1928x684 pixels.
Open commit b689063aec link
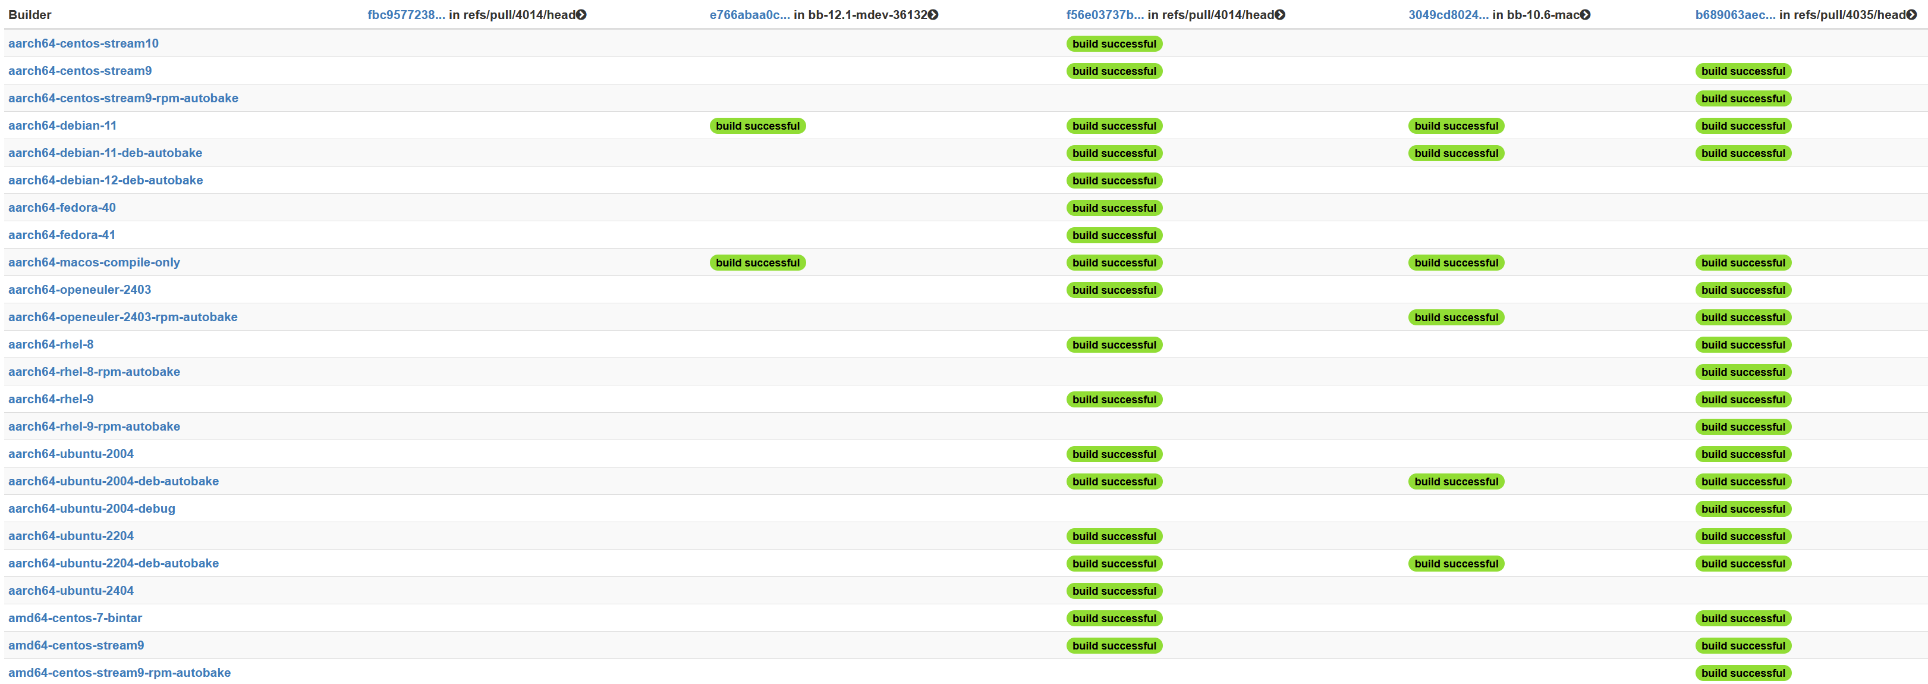click(x=1735, y=15)
